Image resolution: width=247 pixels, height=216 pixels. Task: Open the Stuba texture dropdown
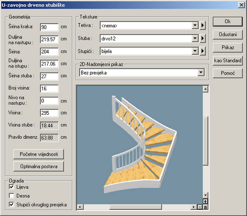(195, 38)
